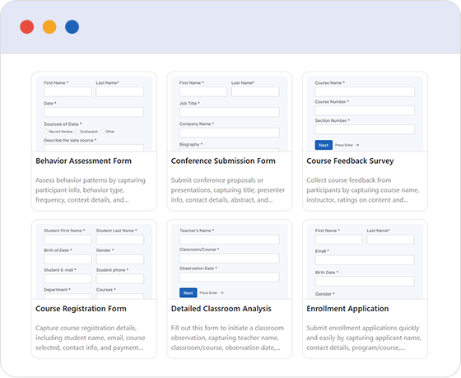This screenshot has height=378, width=461.
Task: Click the 'Courses' label
Action: 106,290
